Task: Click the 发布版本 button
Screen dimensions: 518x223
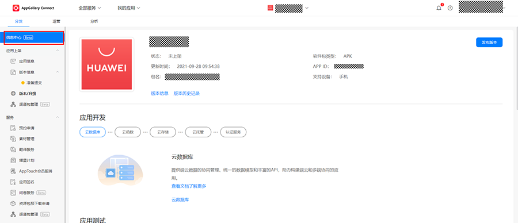Action: (489, 43)
